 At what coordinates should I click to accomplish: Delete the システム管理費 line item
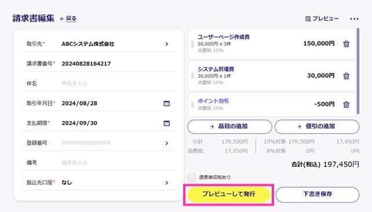[x=346, y=76]
